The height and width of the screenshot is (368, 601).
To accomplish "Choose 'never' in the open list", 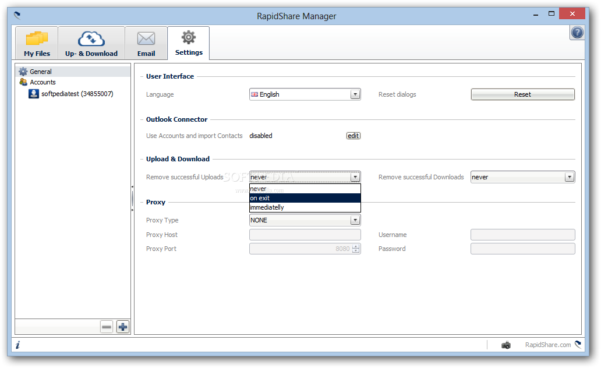I will tap(305, 189).
